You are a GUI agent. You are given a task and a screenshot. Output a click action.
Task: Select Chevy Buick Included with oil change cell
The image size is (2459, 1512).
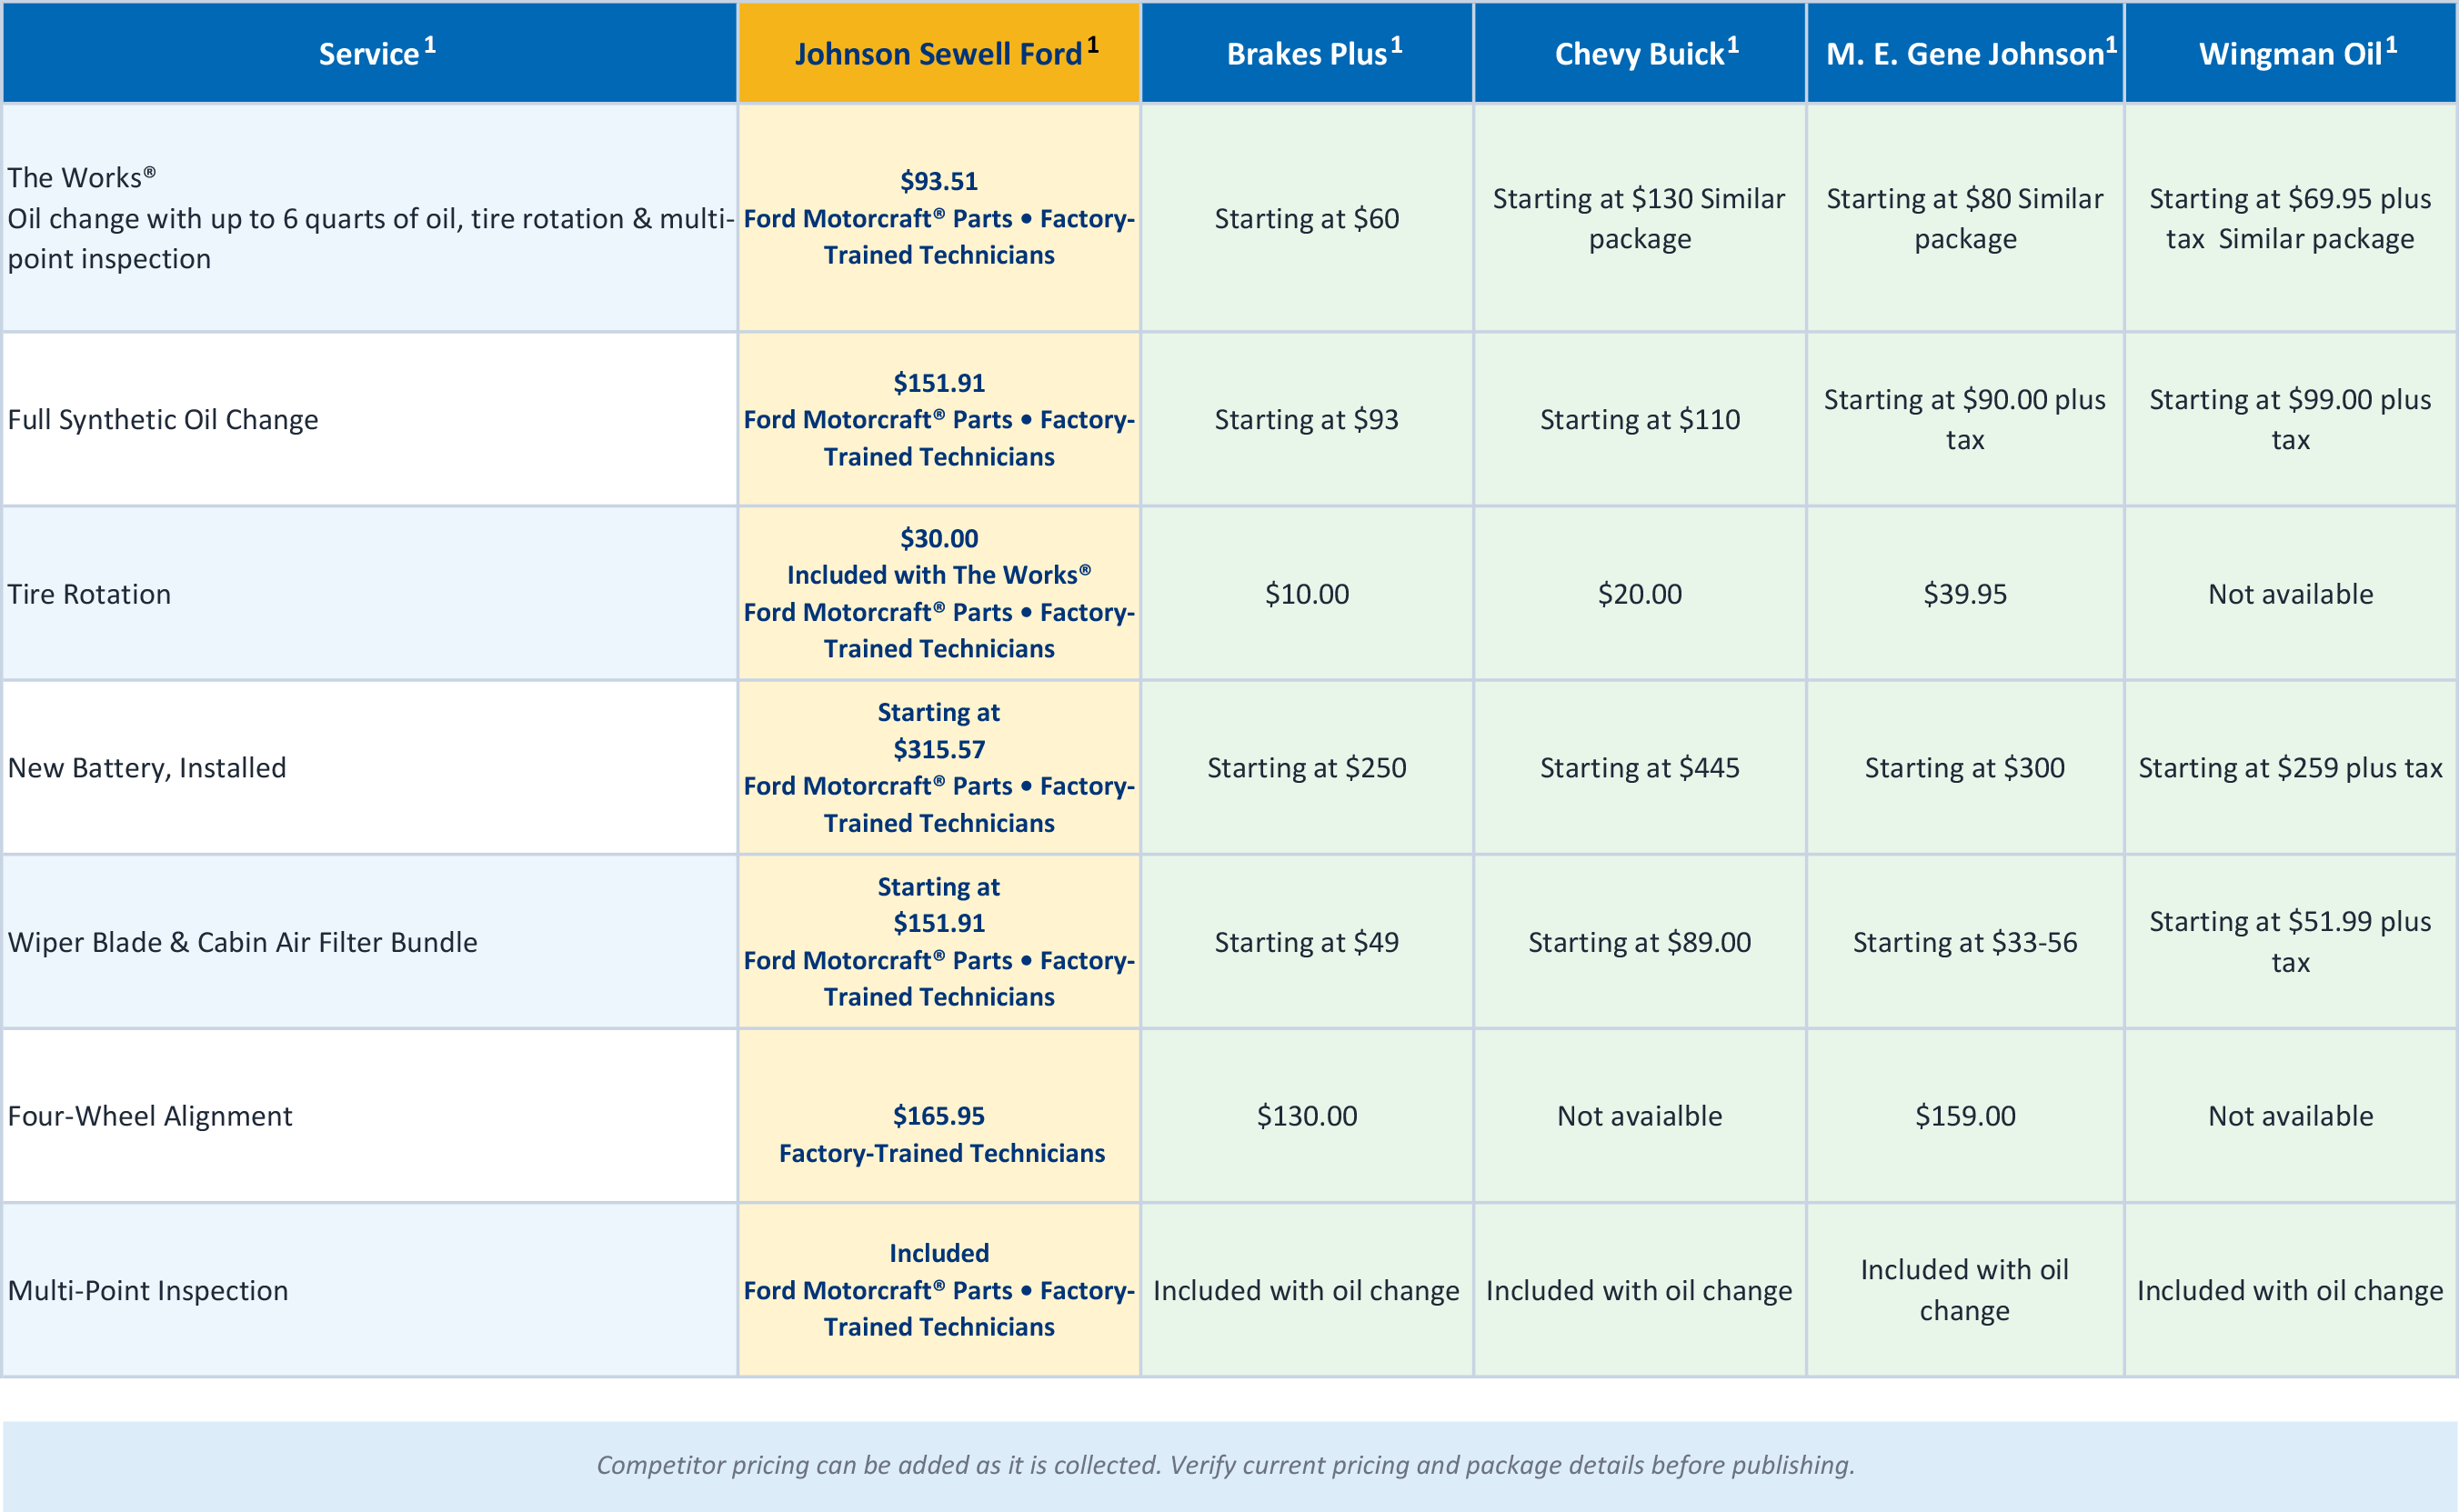point(1640,1290)
